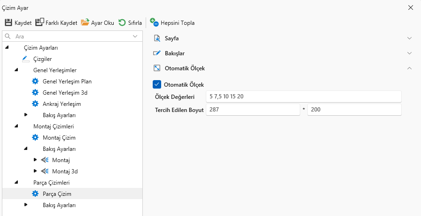The width and height of the screenshot is (421, 216).
Task: Collapse the Genel Yerleşimler tree node
Action: click(x=16, y=70)
